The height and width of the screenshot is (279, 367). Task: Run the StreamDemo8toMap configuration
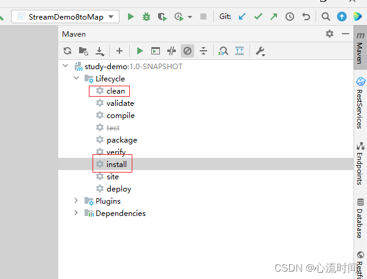click(x=131, y=17)
